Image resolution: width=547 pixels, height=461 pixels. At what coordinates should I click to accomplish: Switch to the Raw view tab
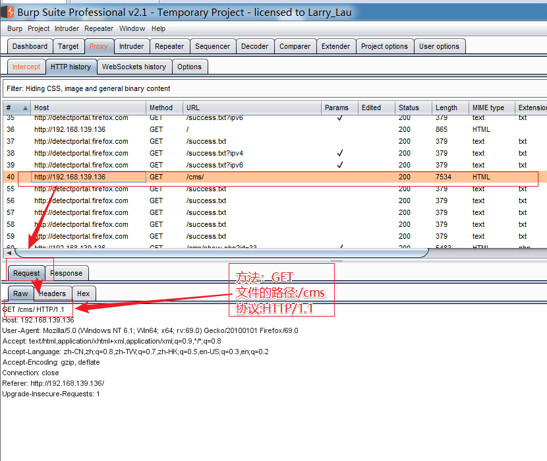pyautogui.click(x=20, y=293)
